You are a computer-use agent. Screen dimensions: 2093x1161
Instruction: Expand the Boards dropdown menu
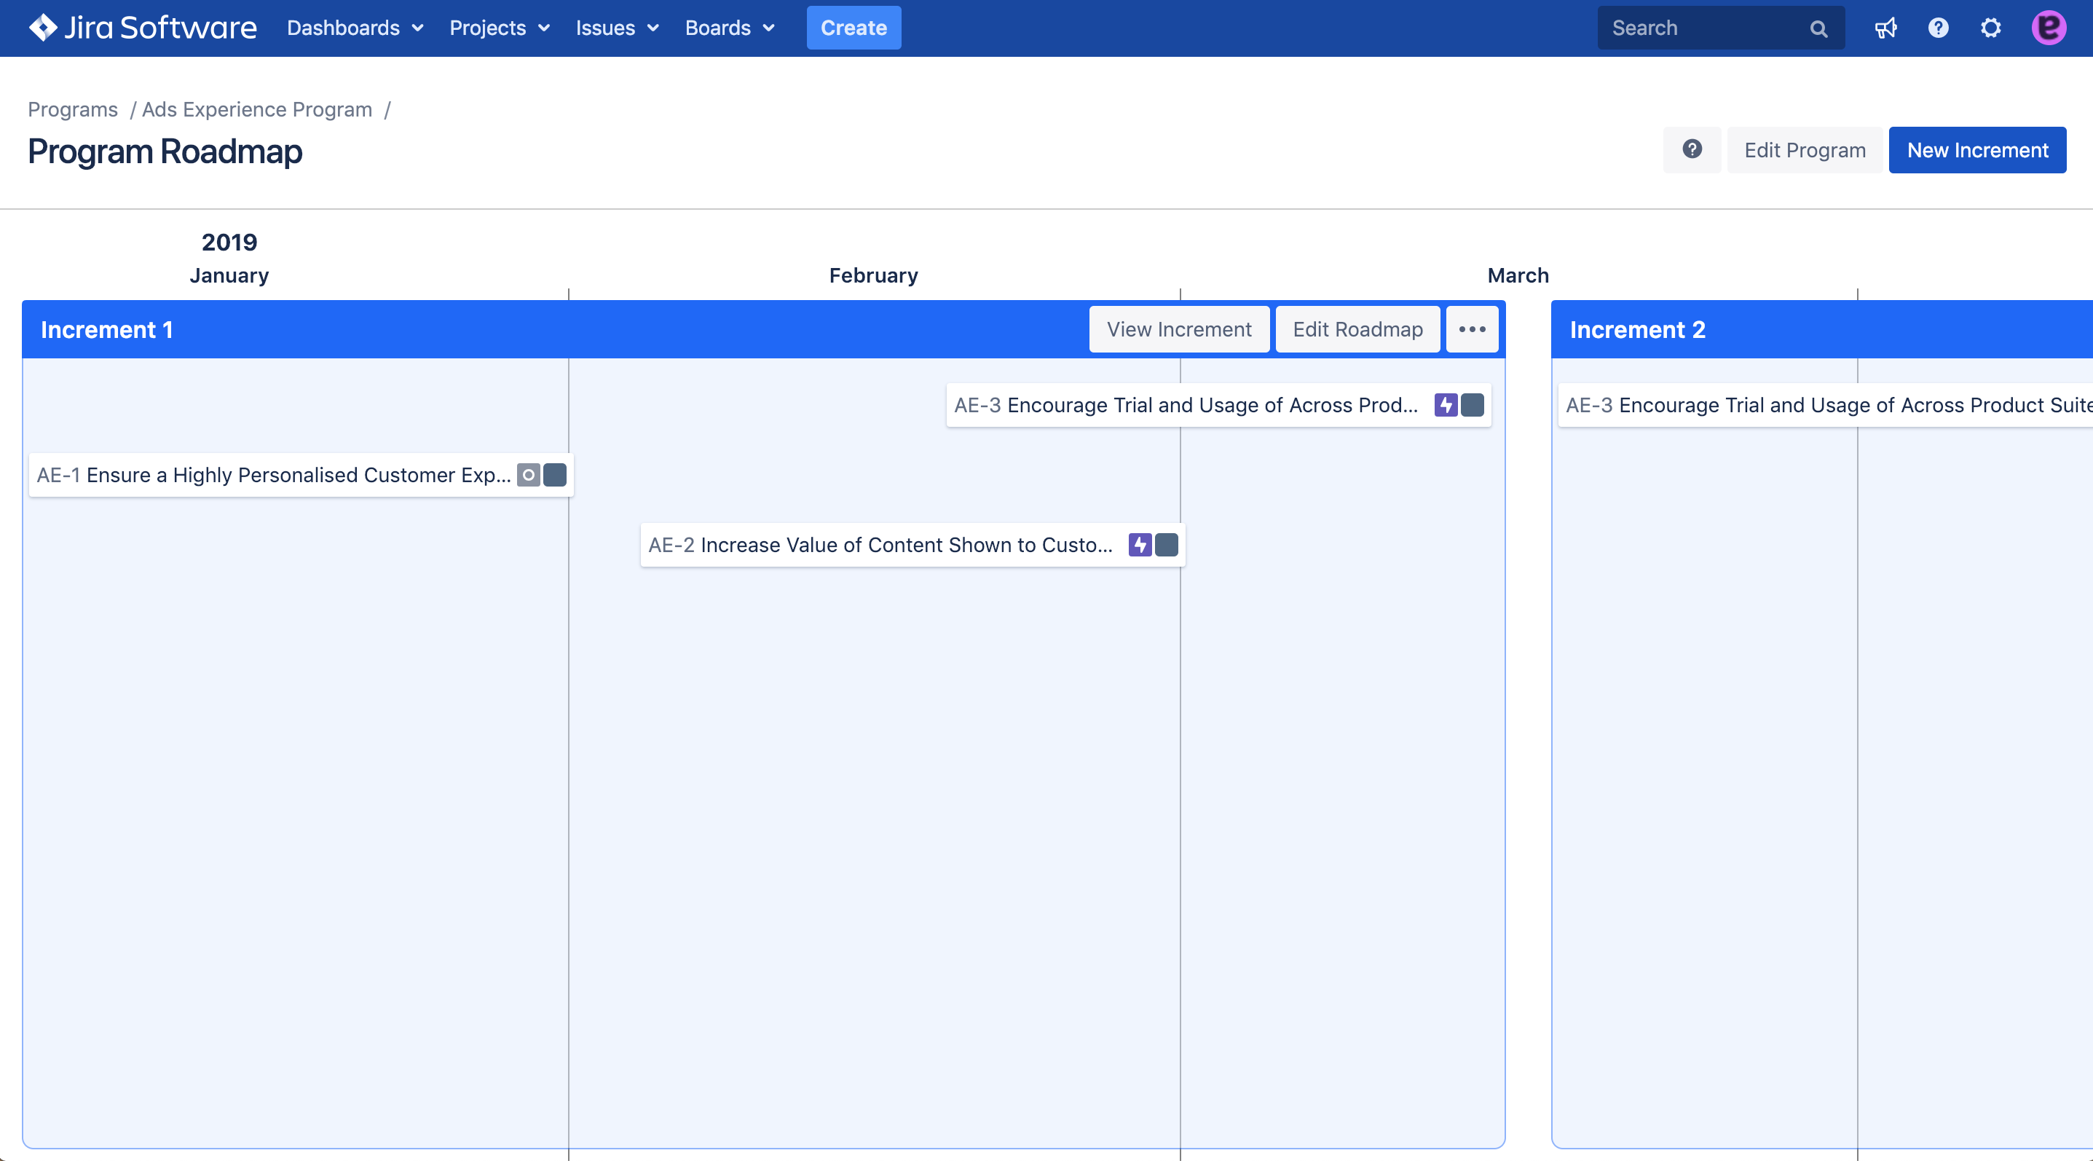[x=730, y=28]
